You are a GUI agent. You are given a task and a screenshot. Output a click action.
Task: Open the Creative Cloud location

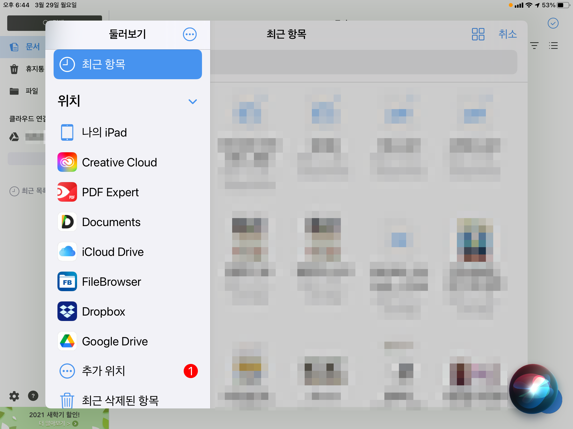[119, 162]
